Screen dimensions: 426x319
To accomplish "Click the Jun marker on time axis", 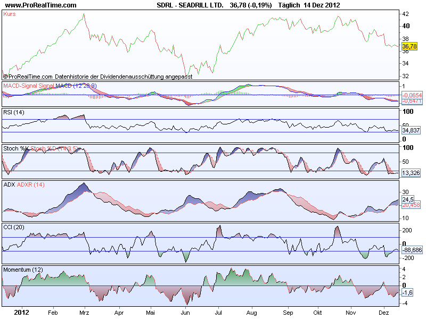I will (185, 313).
